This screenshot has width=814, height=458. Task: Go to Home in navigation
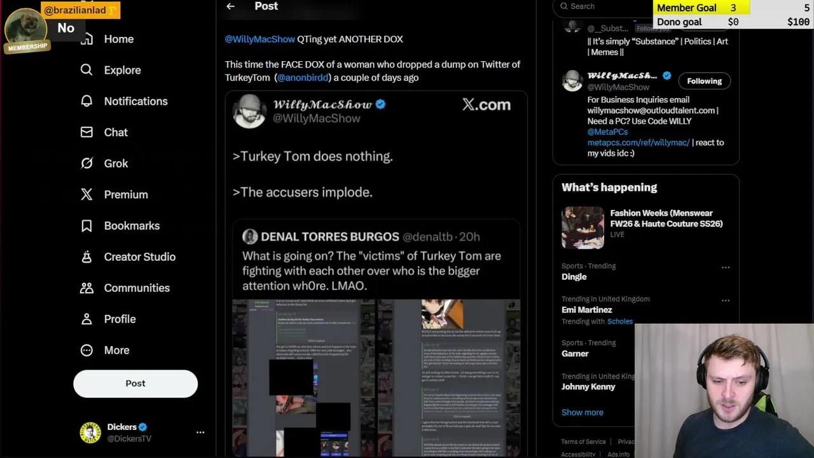click(119, 39)
